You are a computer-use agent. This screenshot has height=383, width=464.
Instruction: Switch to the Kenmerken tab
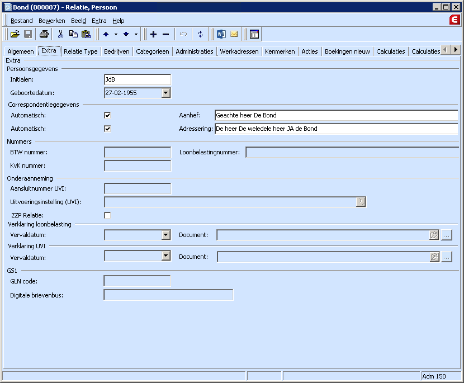coord(280,51)
